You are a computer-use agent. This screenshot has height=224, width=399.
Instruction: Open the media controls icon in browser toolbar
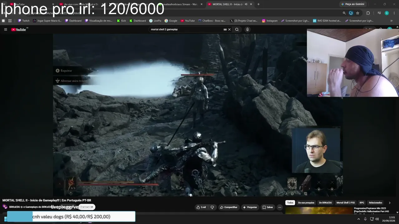pos(379,13)
